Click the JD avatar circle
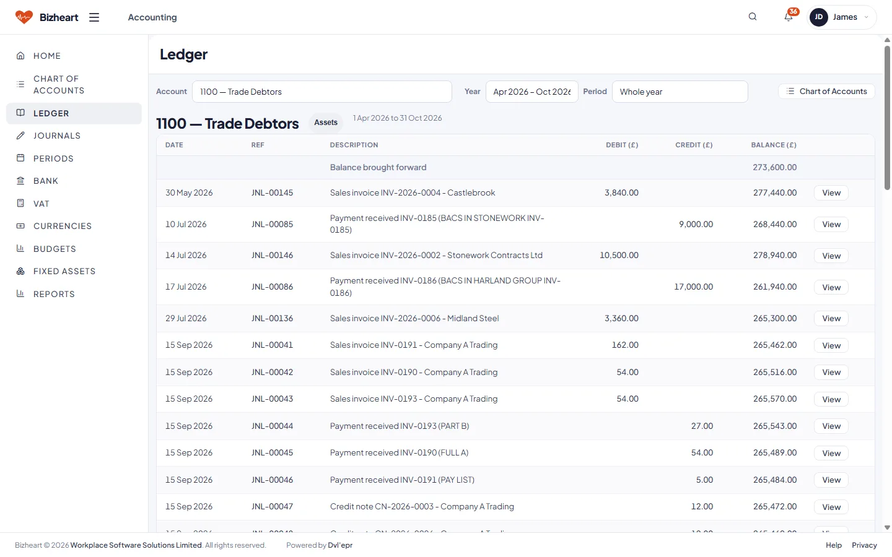 (819, 17)
